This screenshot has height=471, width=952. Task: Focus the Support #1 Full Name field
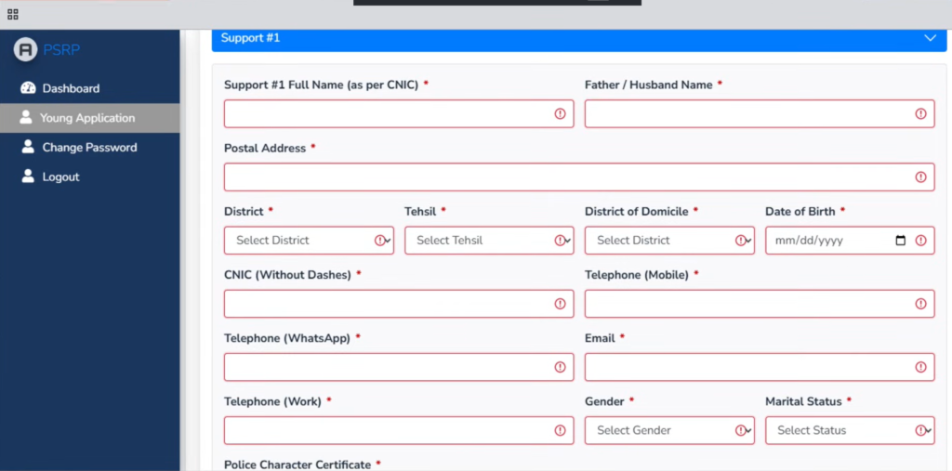[x=389, y=114]
